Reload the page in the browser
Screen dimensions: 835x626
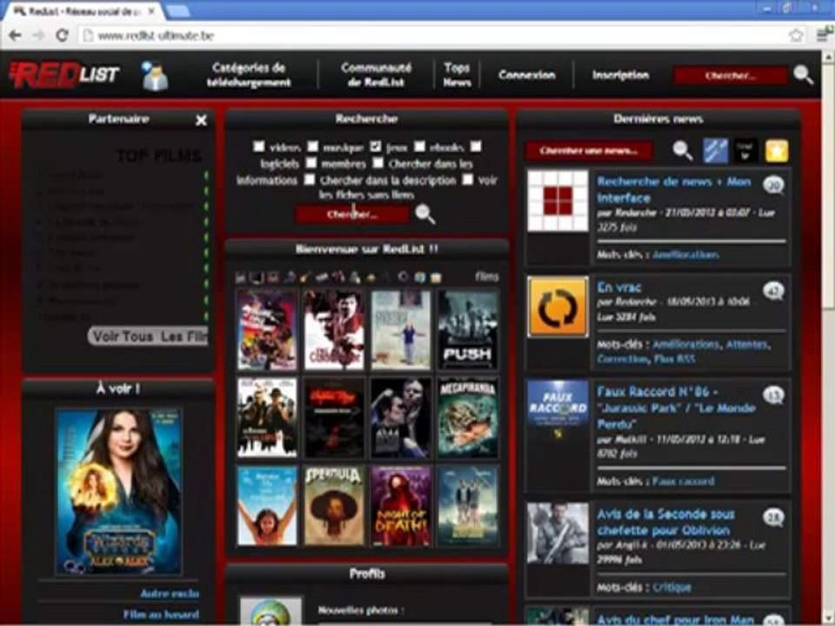(x=62, y=36)
